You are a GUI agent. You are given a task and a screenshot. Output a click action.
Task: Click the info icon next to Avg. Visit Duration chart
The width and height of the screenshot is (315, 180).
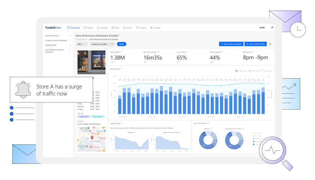[x=210, y=123]
